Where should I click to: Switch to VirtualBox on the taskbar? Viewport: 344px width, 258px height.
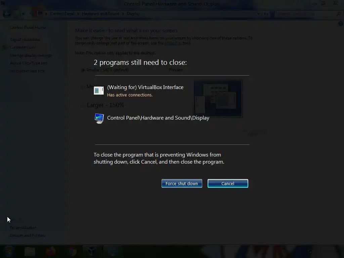click(x=92, y=251)
